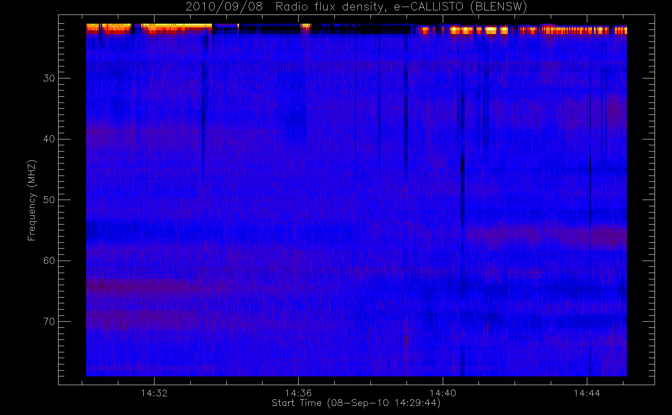The height and width of the screenshot is (415, 672).
Task: Select the 14:40 time axis label
Action: pyautogui.click(x=443, y=393)
